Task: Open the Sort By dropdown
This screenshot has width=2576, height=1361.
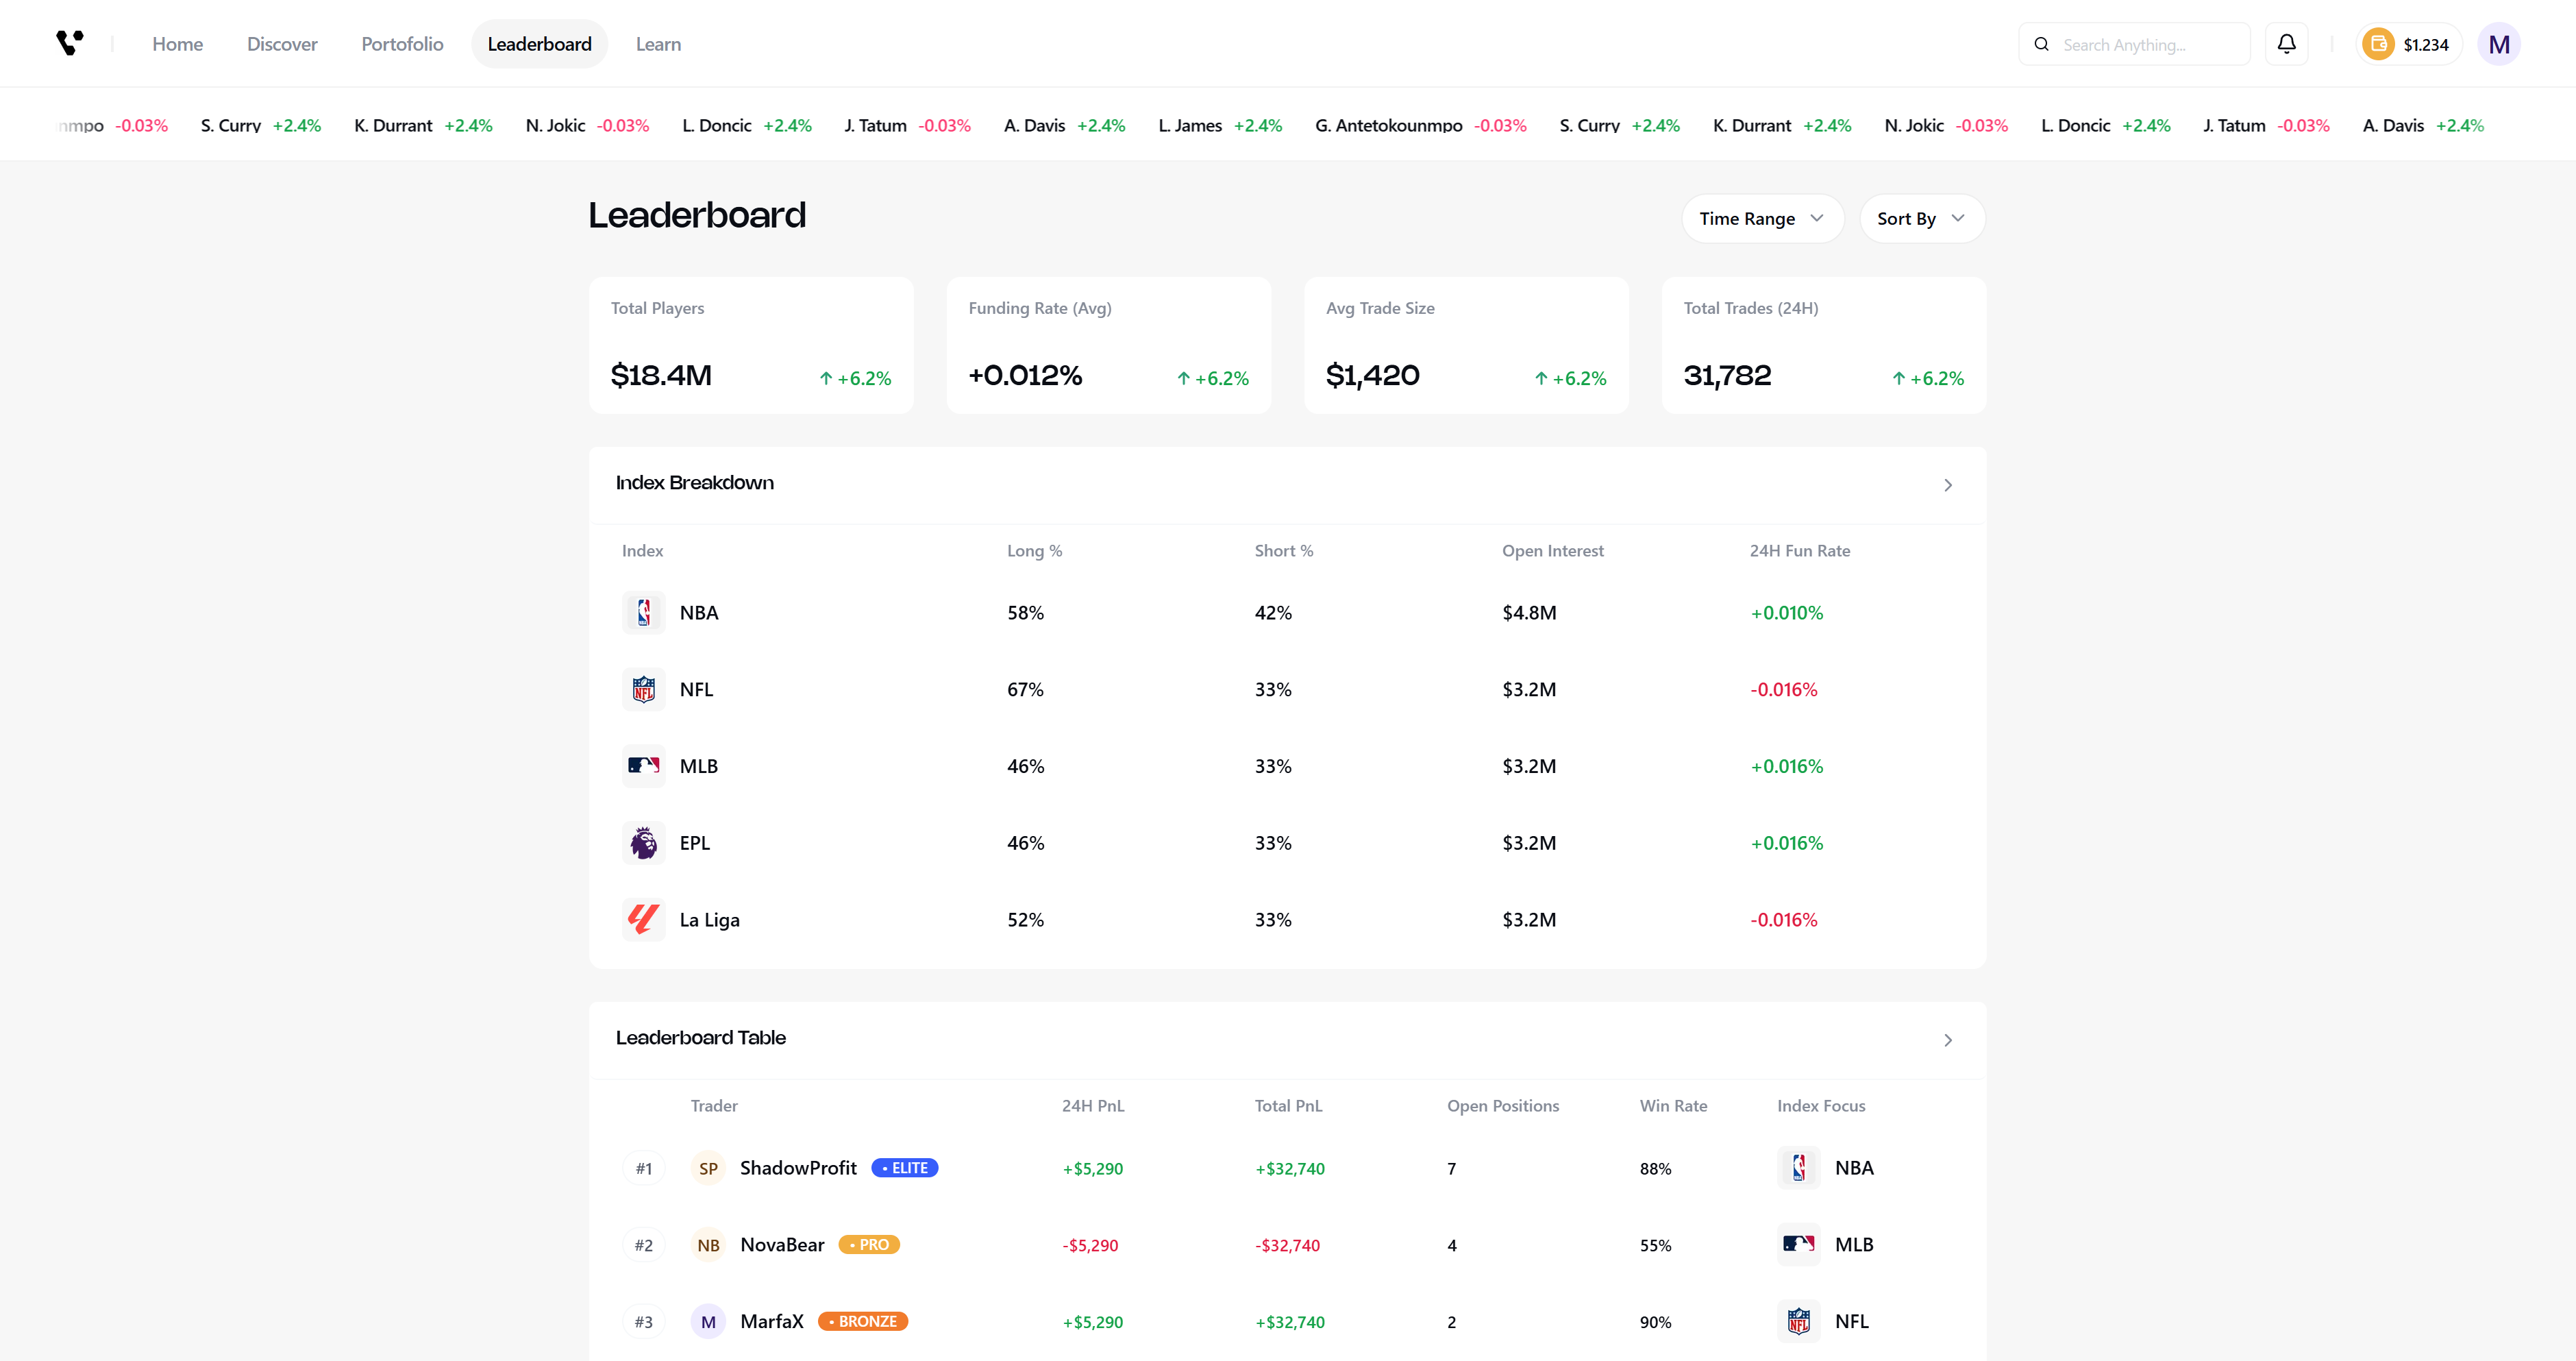Action: [x=1921, y=218]
